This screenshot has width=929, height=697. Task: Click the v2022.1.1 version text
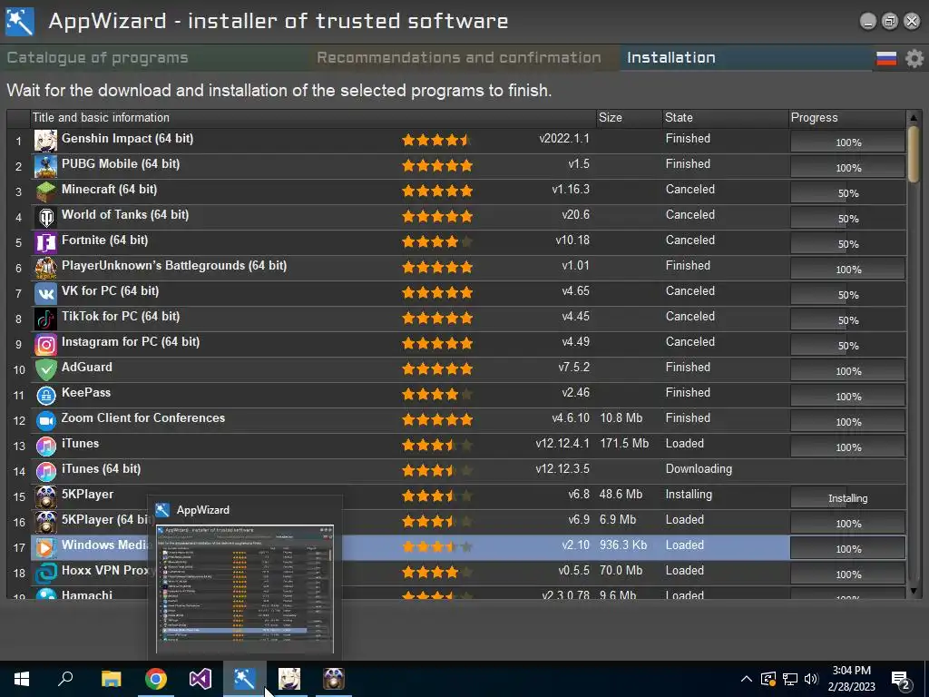tap(564, 139)
